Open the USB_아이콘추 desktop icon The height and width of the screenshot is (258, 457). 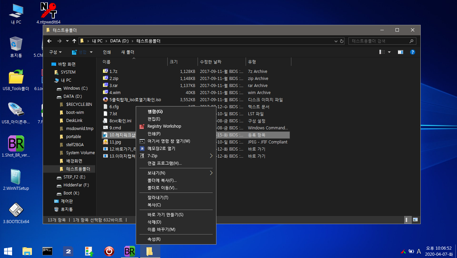pyautogui.click(x=16, y=113)
